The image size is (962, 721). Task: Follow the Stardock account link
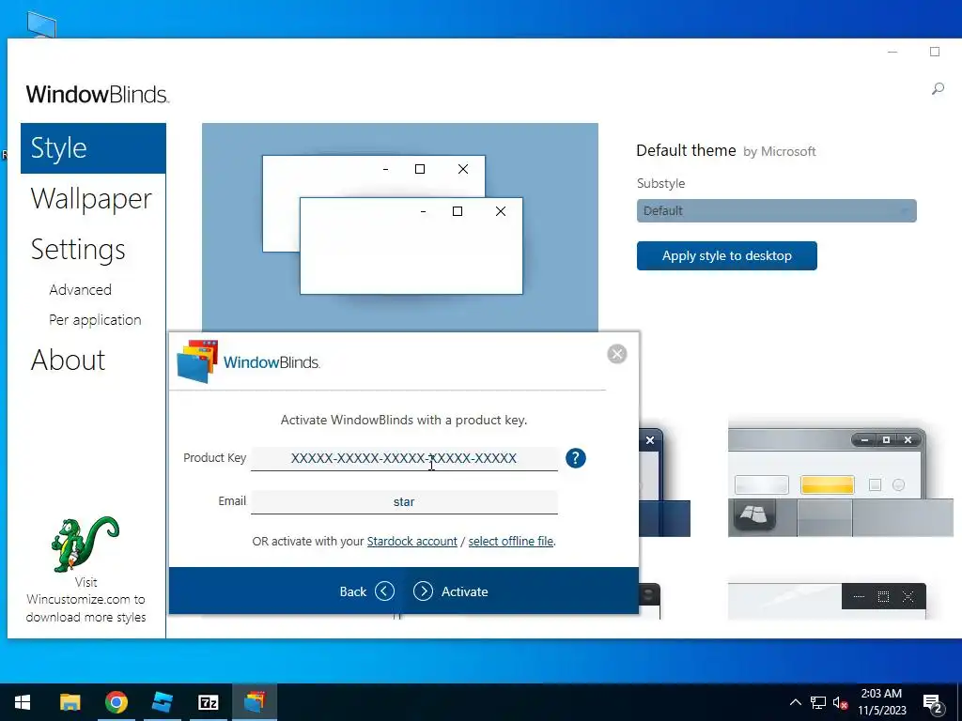coord(411,542)
